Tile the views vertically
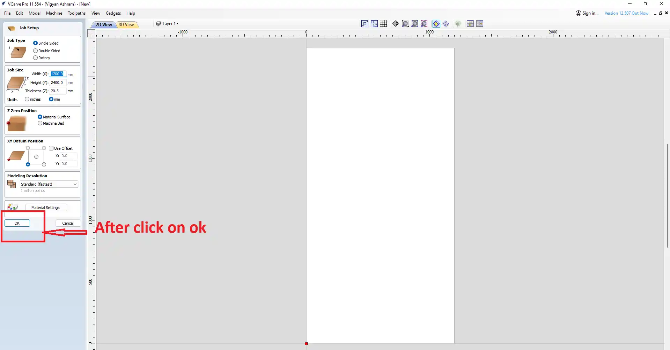The width and height of the screenshot is (670, 350). [x=480, y=24]
